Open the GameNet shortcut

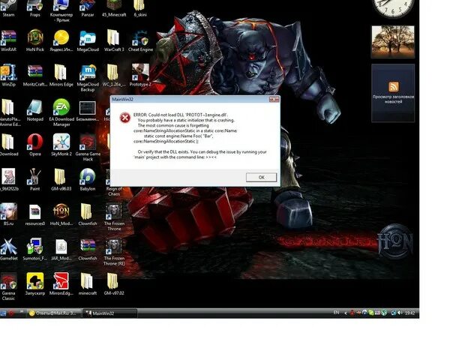pos(8,250)
